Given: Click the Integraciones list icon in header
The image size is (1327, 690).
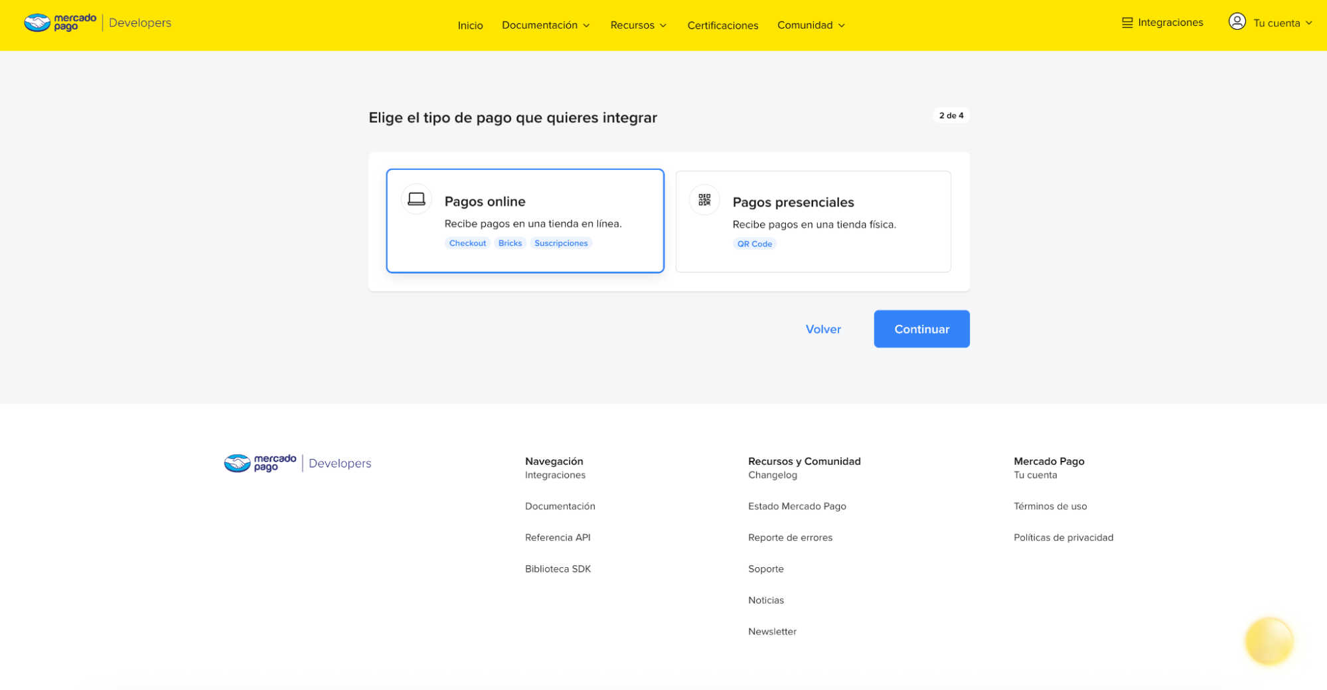Looking at the screenshot, I should [x=1127, y=23].
